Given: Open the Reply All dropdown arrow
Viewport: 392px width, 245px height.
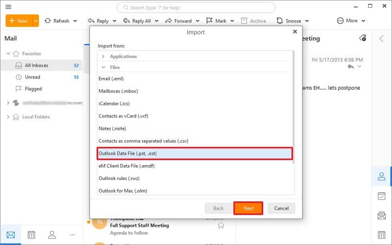Looking at the screenshot, I should click(x=156, y=21).
